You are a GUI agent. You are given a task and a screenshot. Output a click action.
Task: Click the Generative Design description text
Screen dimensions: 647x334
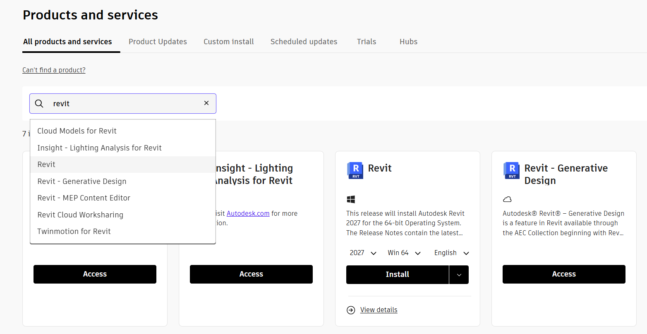[x=563, y=223]
